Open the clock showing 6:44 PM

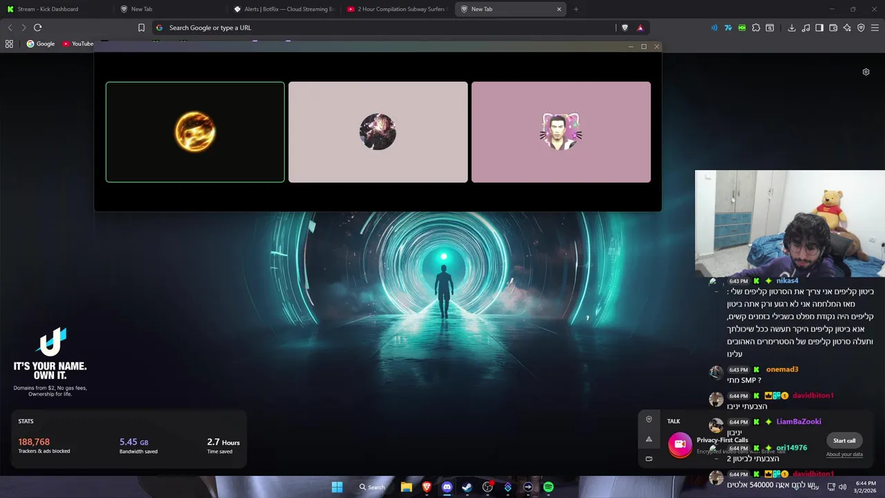[x=866, y=487]
